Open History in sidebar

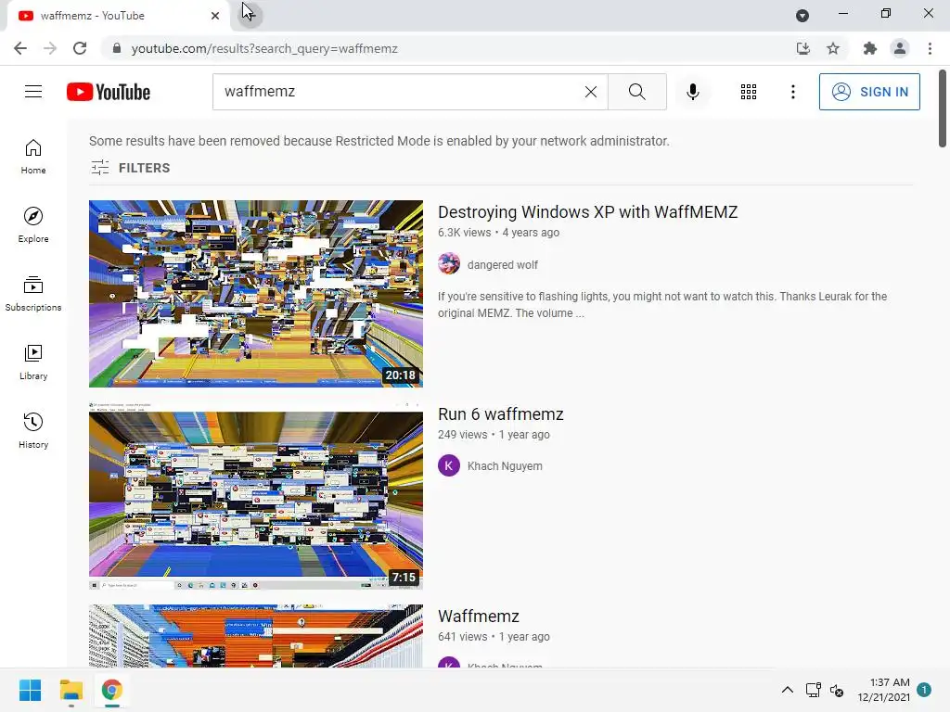point(33,430)
